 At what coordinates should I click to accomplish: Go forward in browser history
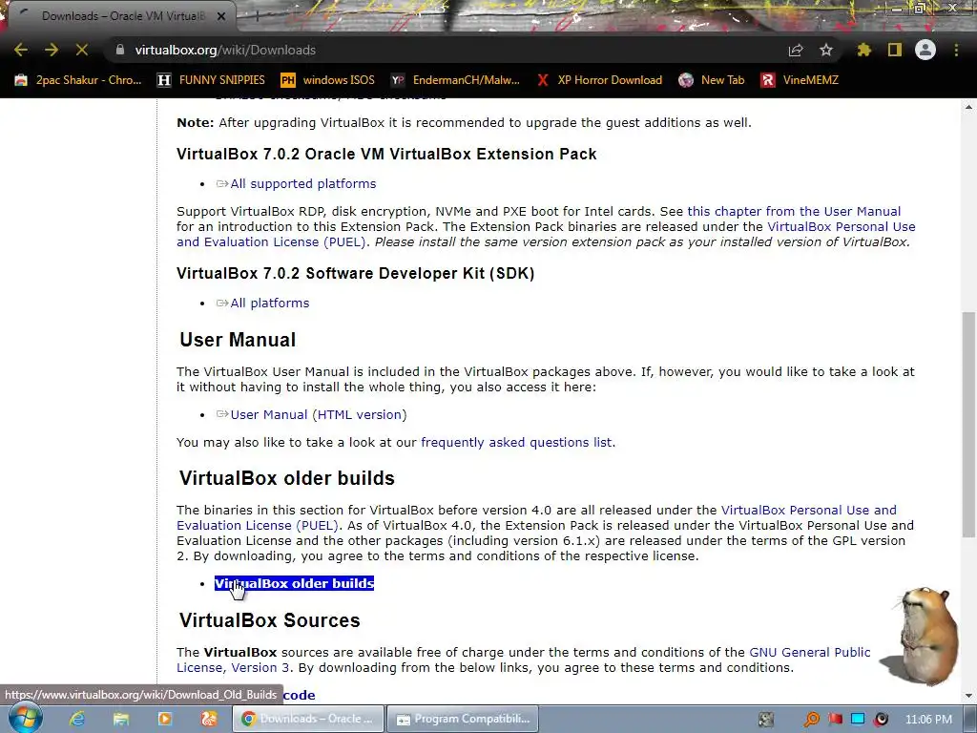(52, 50)
